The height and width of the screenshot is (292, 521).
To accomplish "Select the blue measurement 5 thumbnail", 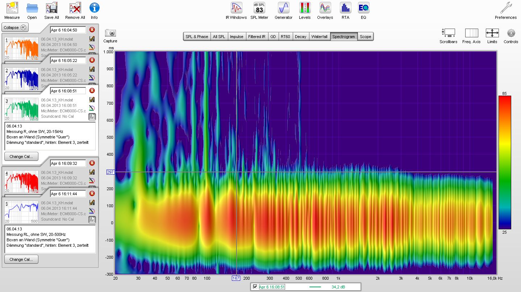I will [21, 212].
